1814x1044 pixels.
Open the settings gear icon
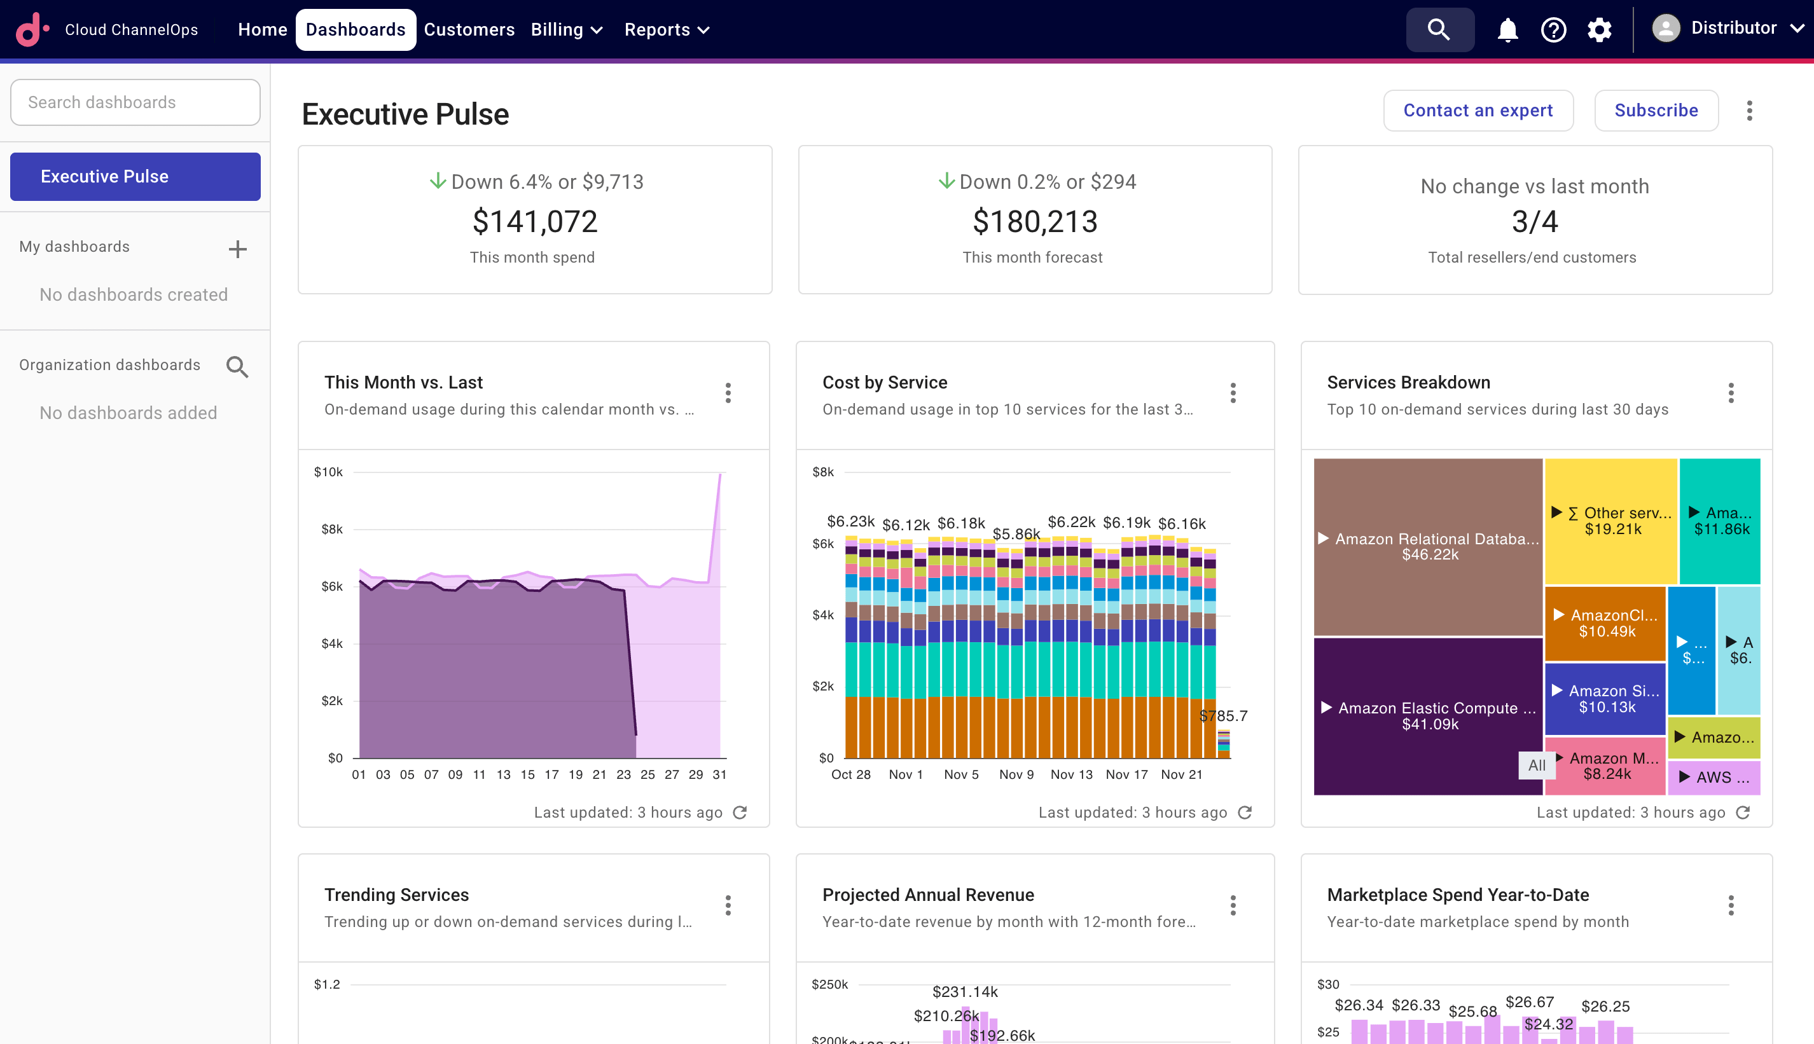coord(1599,29)
